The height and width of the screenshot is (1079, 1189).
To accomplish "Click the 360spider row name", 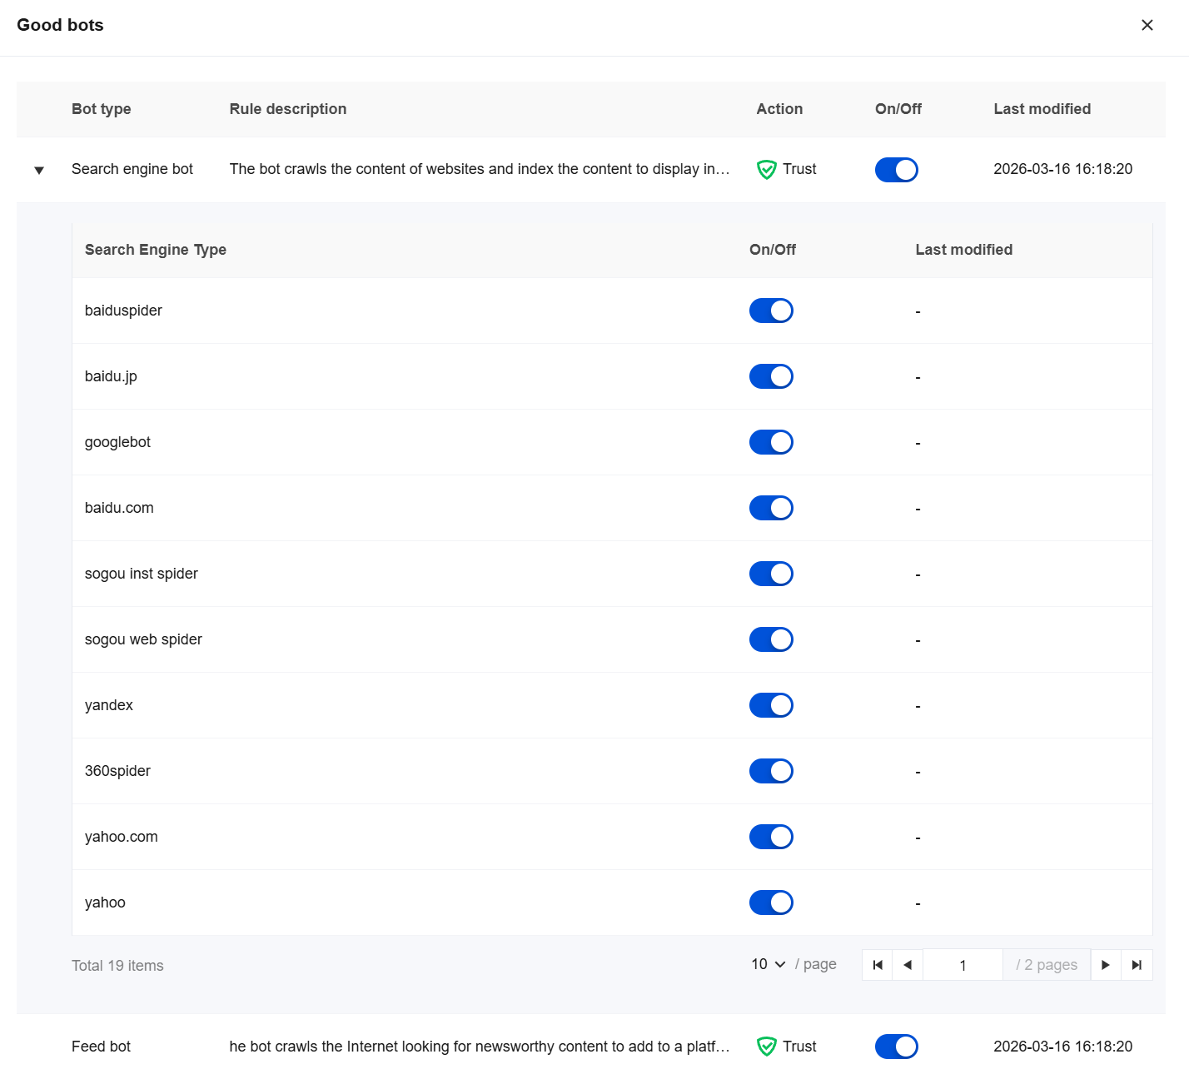I will pos(117,771).
